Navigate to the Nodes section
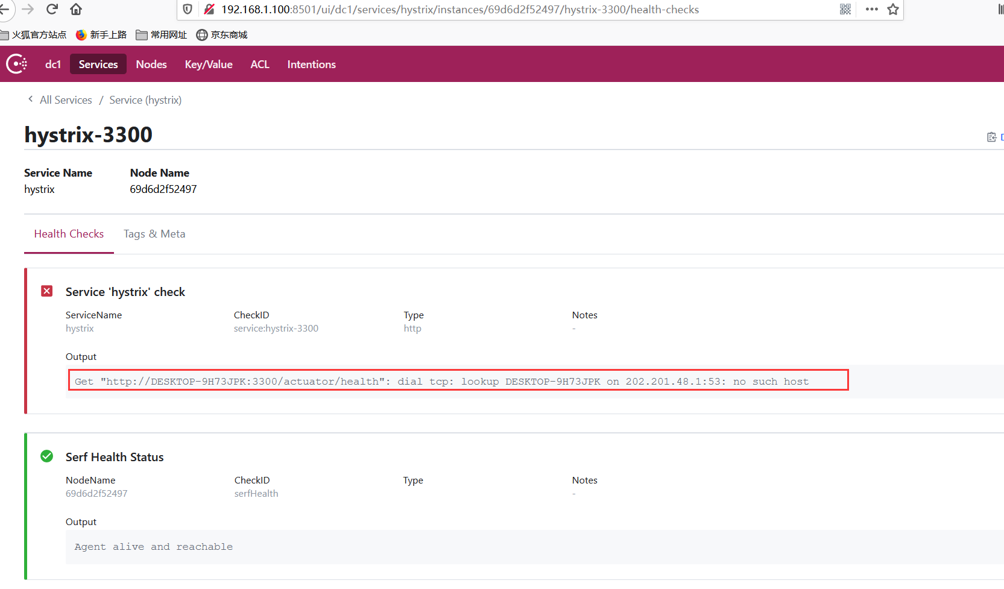 point(151,64)
